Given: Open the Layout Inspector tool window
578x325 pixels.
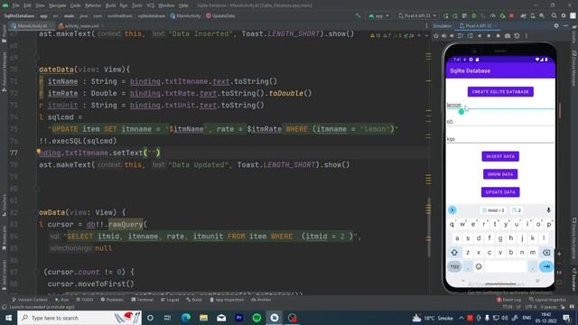Looking at the screenshot, I should pos(547,300).
